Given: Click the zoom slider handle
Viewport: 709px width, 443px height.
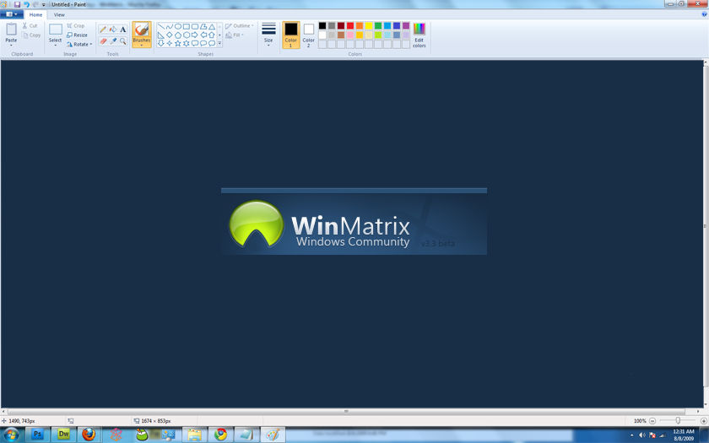Looking at the screenshot, I should coord(678,421).
